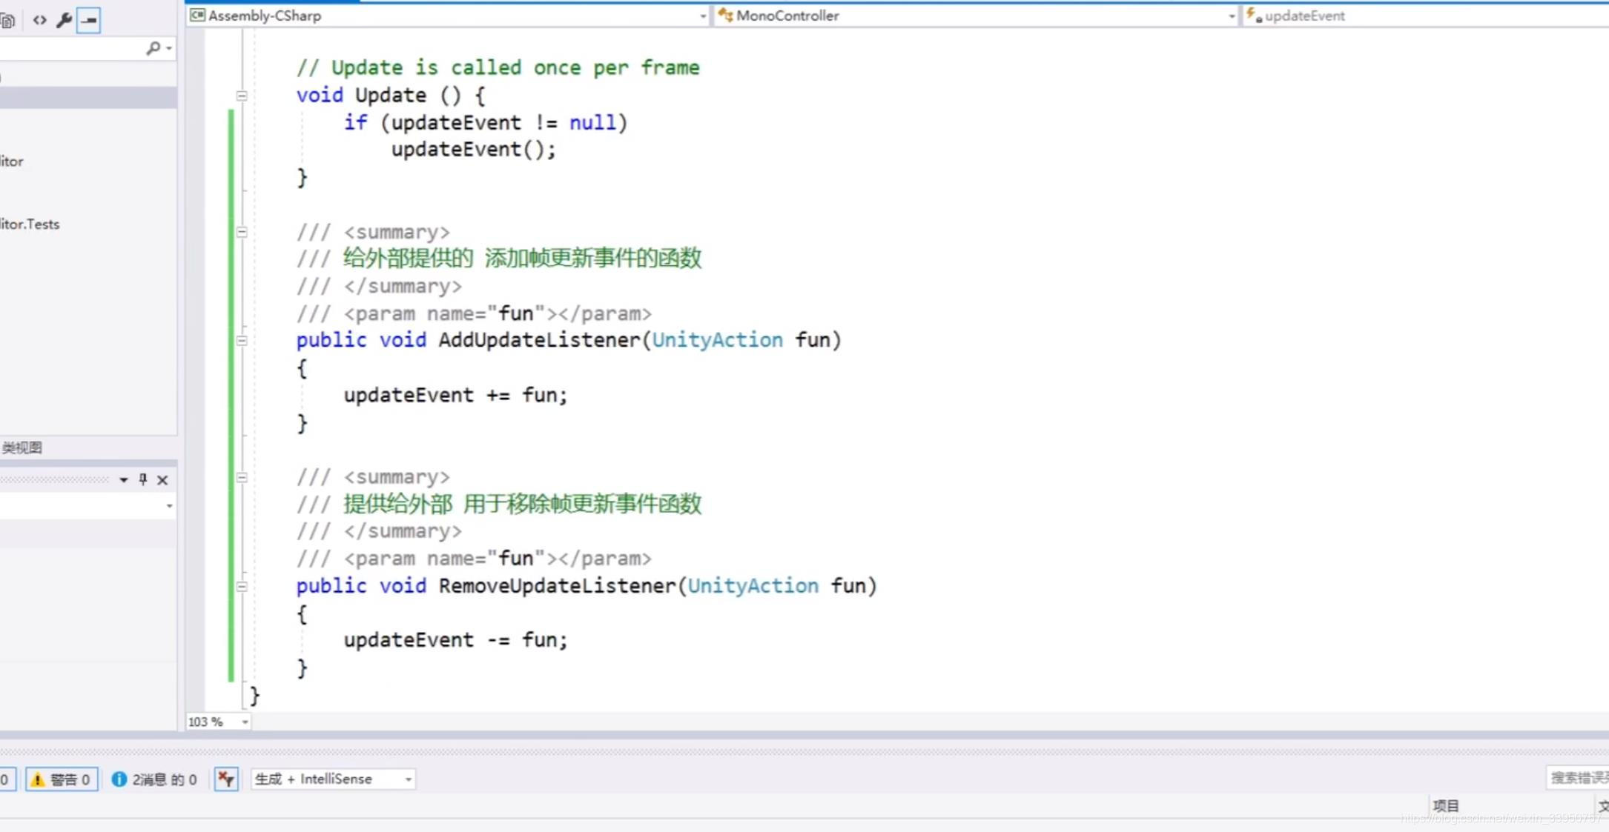Image resolution: width=1609 pixels, height=832 pixels.
Task: Click the clear error filter icon
Action: (x=226, y=779)
